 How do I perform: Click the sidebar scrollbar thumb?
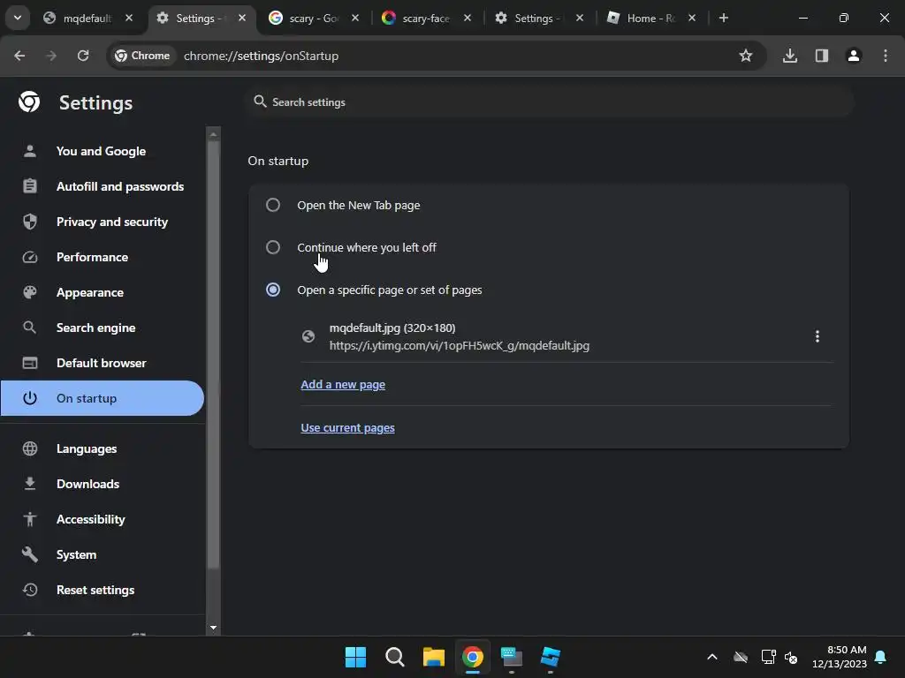point(214,354)
